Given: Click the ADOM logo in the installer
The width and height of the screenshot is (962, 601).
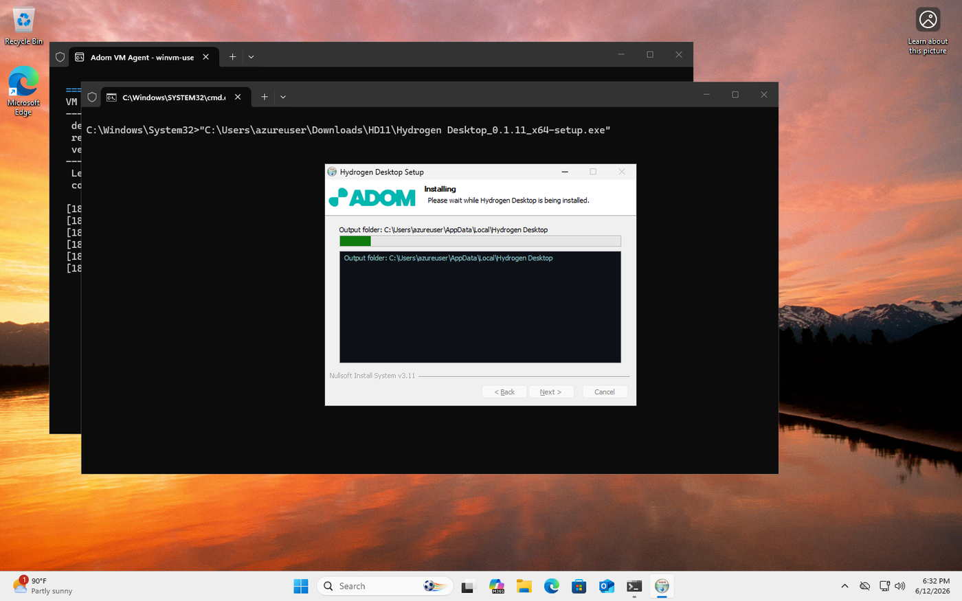Looking at the screenshot, I should [372, 197].
